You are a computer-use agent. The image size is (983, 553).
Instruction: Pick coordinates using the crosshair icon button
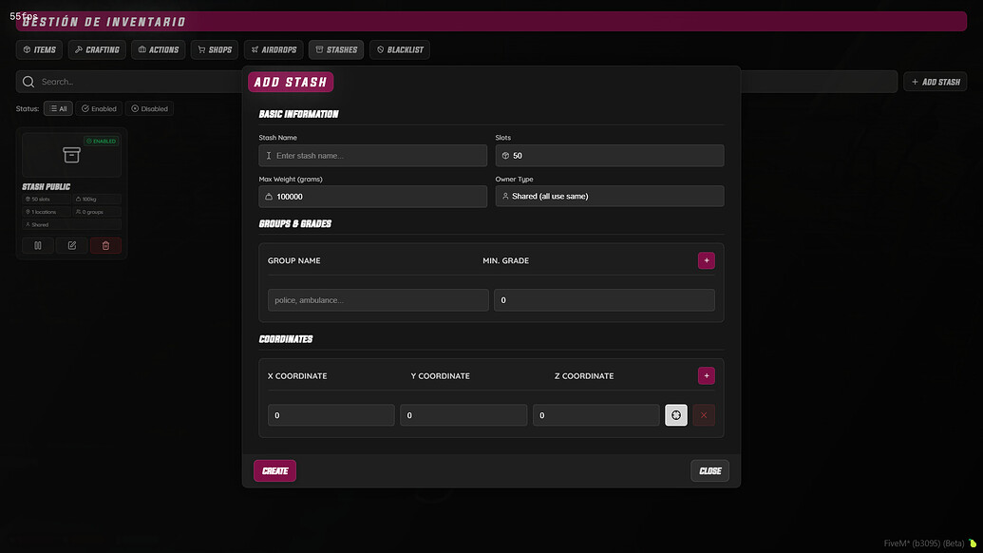(675, 414)
